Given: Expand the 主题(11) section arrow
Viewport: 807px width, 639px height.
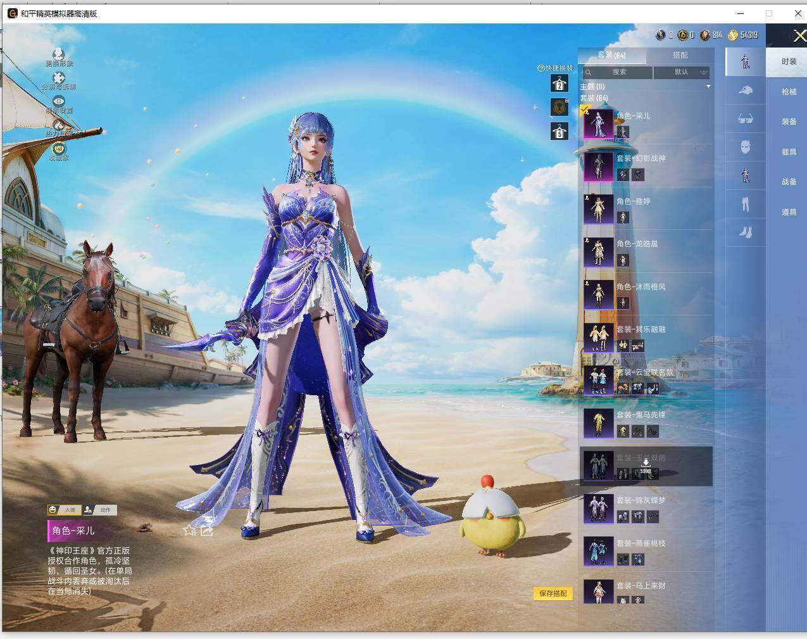Looking at the screenshot, I should 708,87.
